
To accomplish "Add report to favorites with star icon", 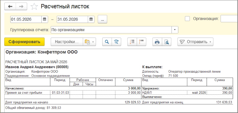I will point(34,7).
